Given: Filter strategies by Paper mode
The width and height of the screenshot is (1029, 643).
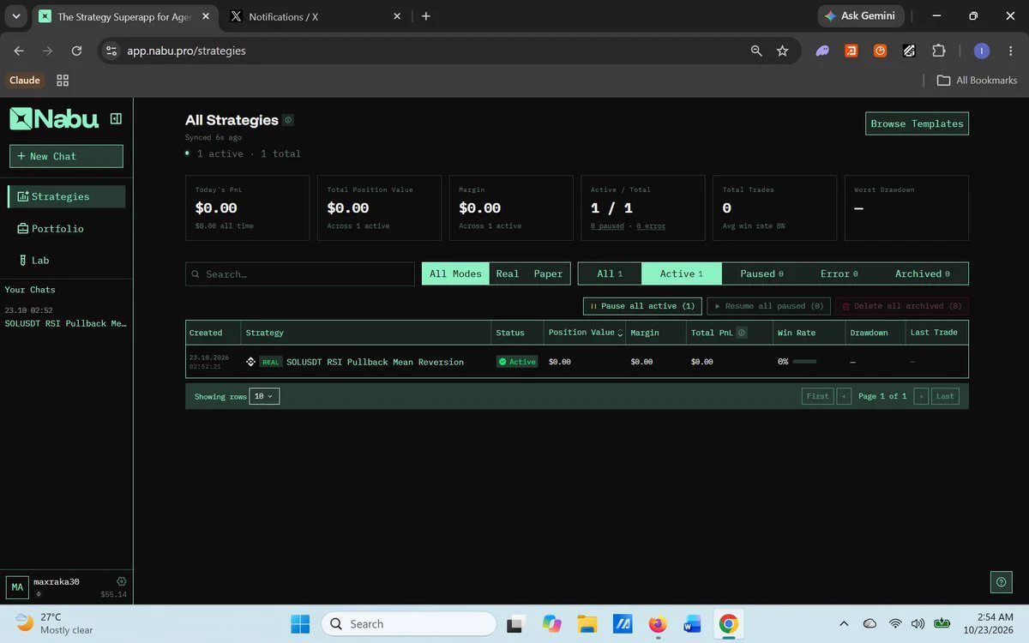Looking at the screenshot, I should pyautogui.click(x=548, y=273).
